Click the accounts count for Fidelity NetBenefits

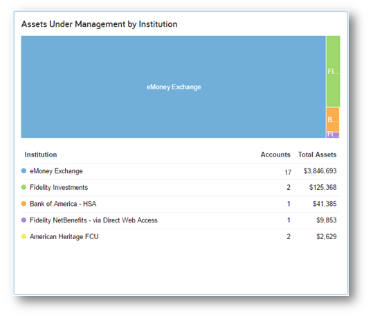click(x=289, y=220)
